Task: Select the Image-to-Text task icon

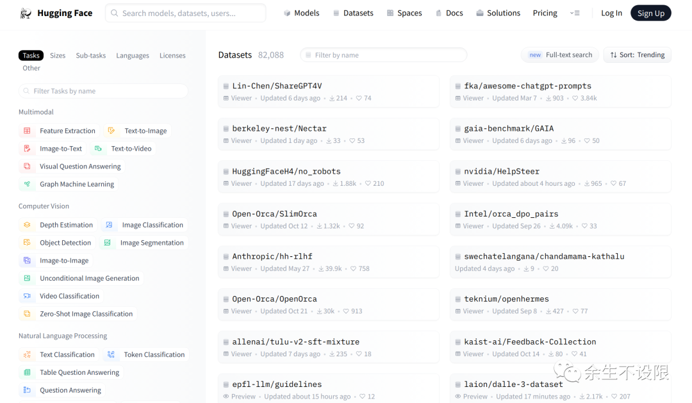Action: [27, 148]
